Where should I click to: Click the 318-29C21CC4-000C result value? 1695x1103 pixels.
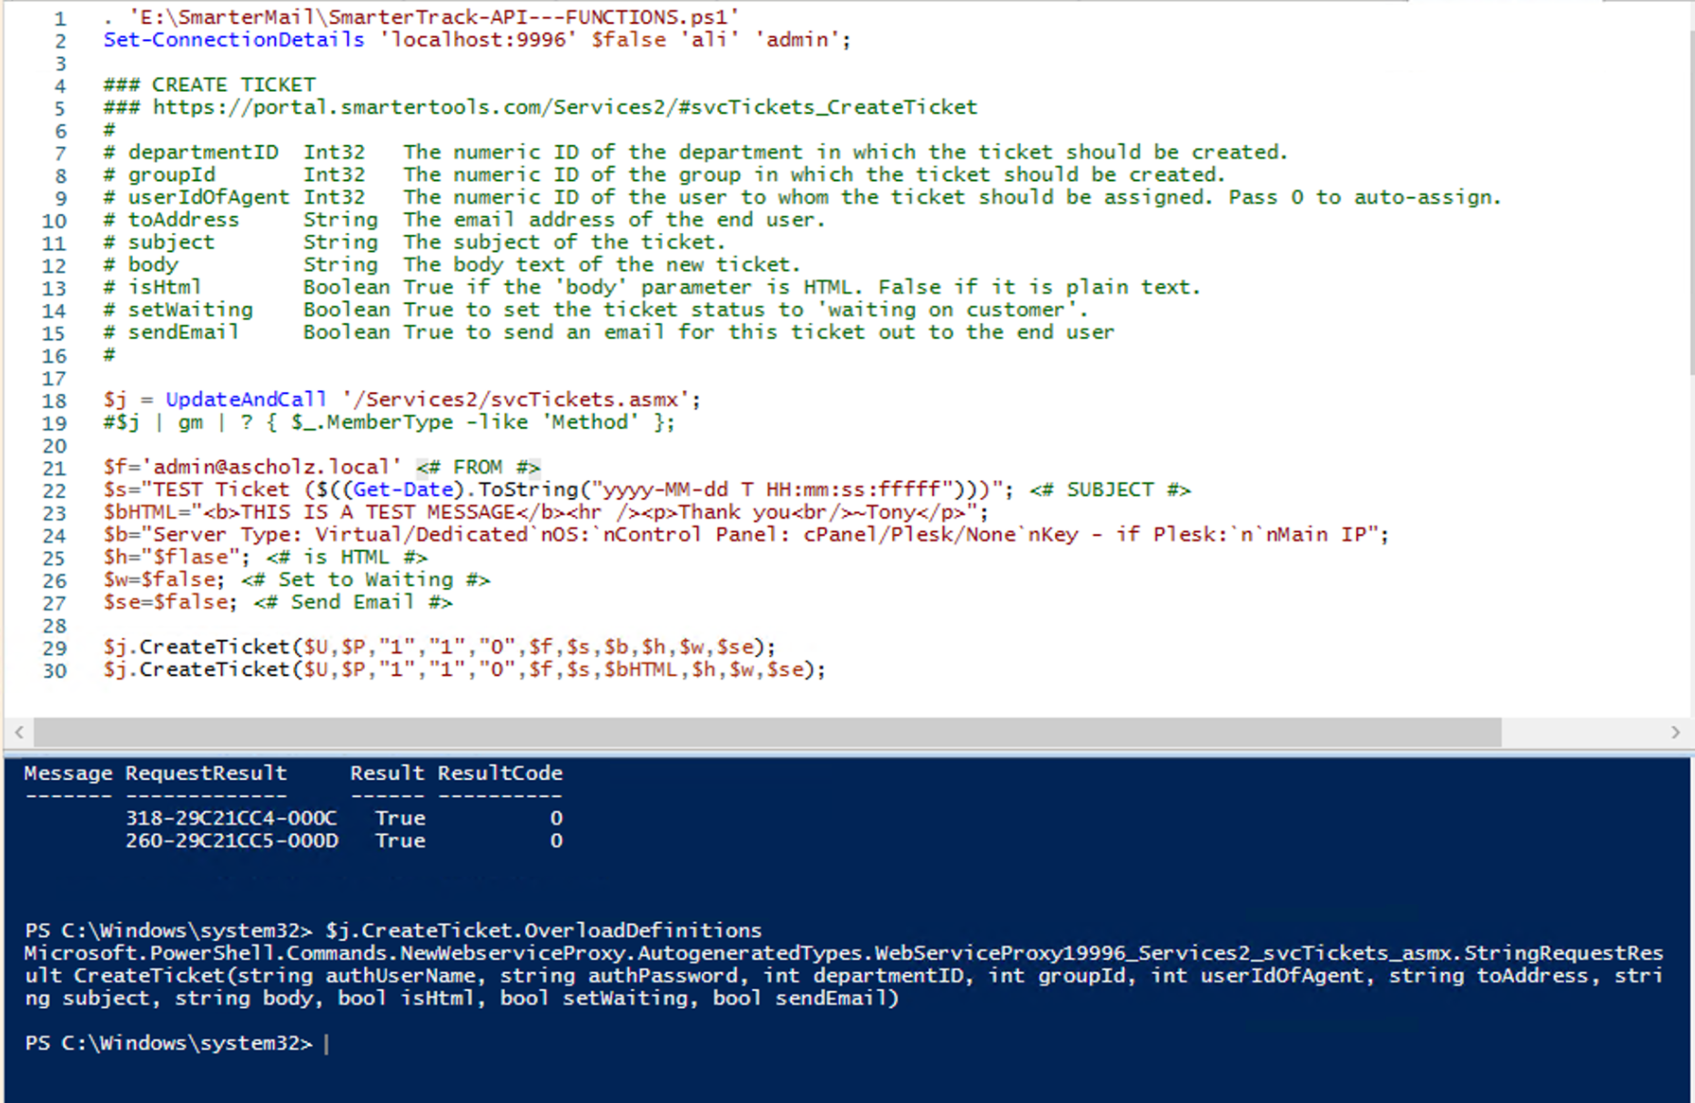(230, 818)
